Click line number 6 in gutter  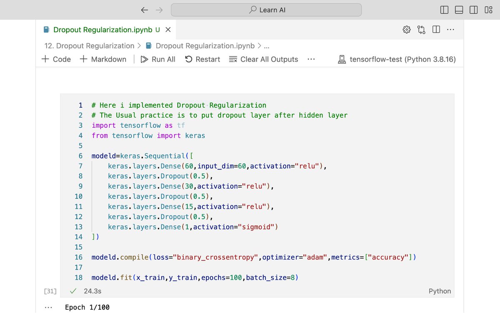tap(80, 156)
